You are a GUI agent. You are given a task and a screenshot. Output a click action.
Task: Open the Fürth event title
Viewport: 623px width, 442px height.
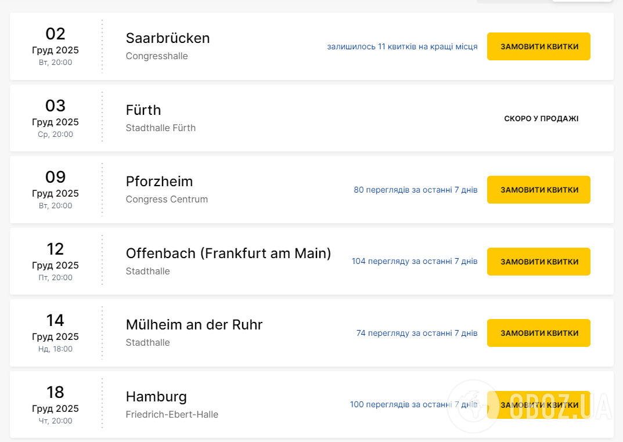coord(143,110)
